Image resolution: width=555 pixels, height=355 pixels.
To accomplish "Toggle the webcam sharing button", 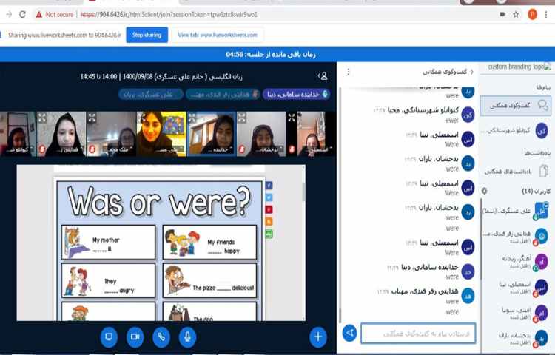I will tap(135, 337).
